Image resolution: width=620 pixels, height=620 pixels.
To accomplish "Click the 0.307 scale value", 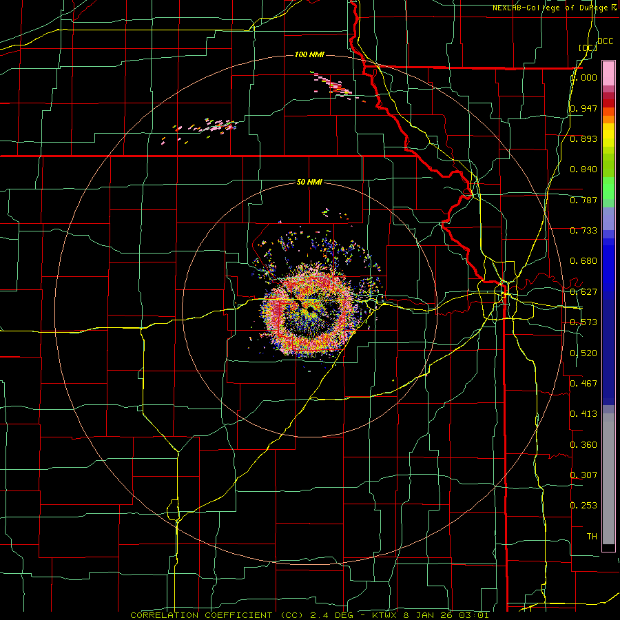I will pyautogui.click(x=583, y=475).
